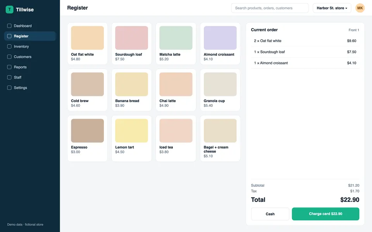Click the 'Demo data · fictional store' footer text
Screen dimensions: 372x232
[25, 224]
